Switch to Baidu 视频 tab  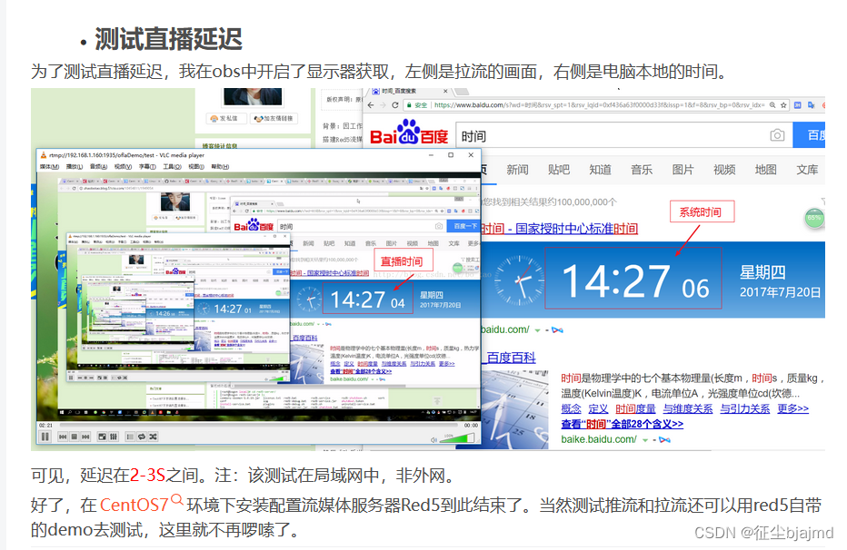724,170
